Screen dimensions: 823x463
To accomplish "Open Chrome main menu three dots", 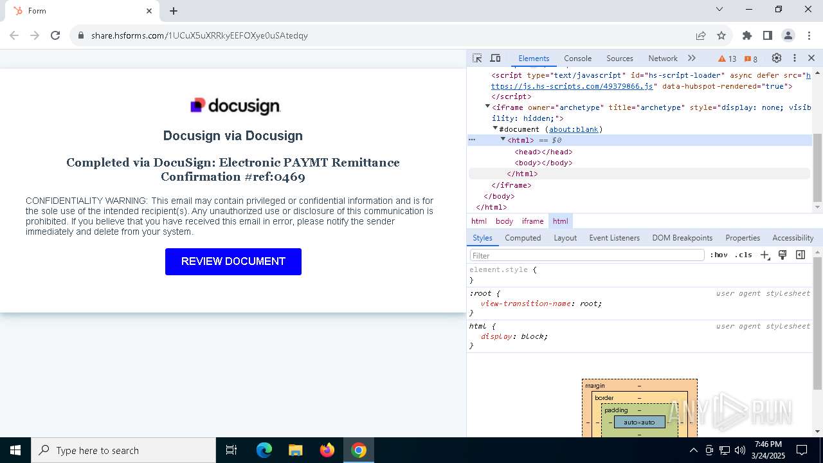I will coord(809,35).
